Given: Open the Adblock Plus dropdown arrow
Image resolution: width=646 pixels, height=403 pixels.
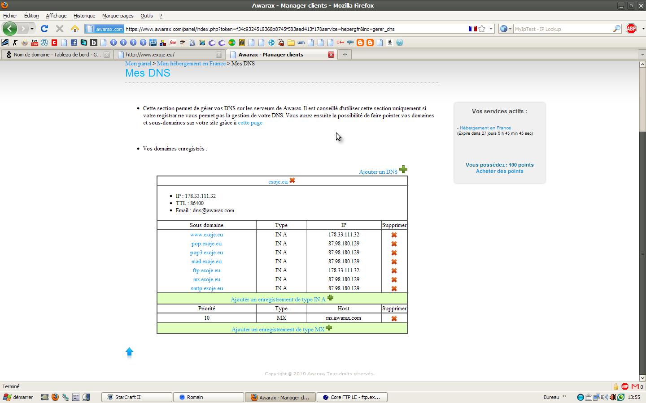Looking at the screenshot, I should 643,29.
